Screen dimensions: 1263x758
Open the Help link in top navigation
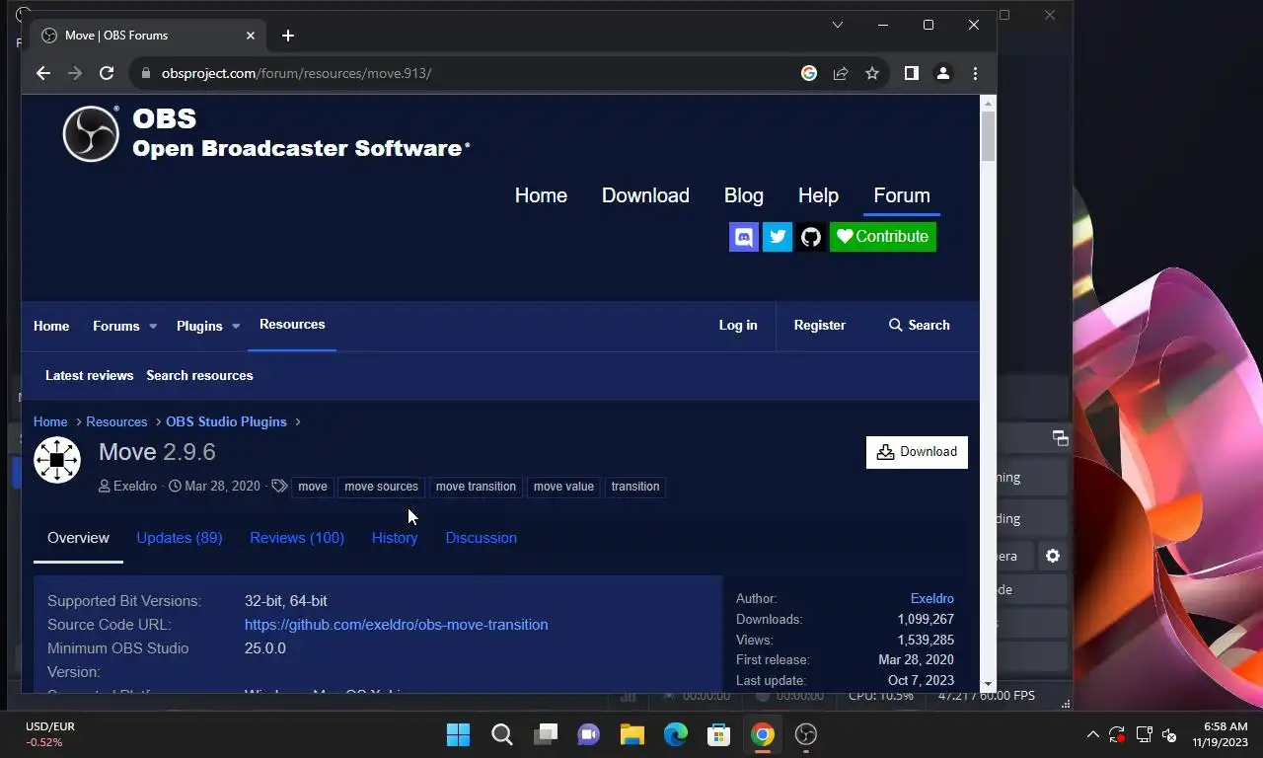pos(818,195)
